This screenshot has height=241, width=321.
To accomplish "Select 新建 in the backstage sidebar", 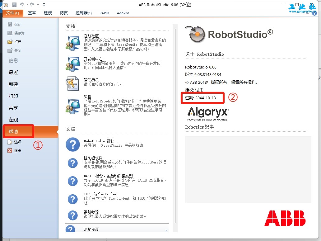I will [13, 84].
